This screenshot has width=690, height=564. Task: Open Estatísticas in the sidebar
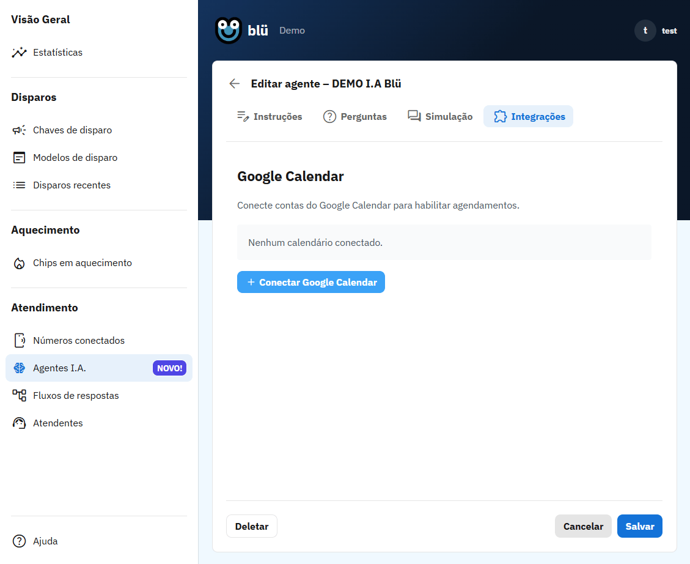pyautogui.click(x=99, y=53)
